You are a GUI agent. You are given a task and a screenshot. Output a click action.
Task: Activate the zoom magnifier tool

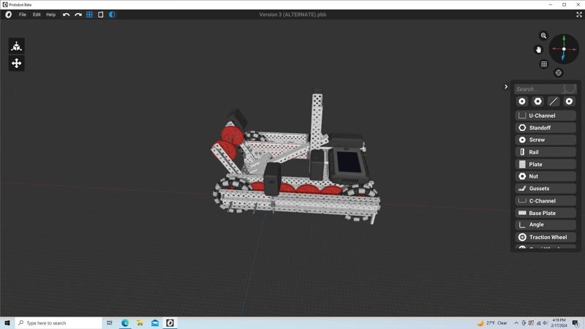(x=543, y=36)
